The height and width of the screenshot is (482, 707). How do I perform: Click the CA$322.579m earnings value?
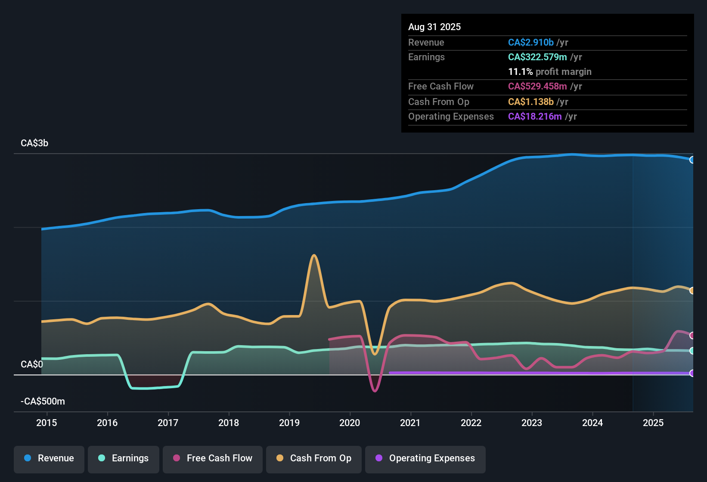point(537,57)
